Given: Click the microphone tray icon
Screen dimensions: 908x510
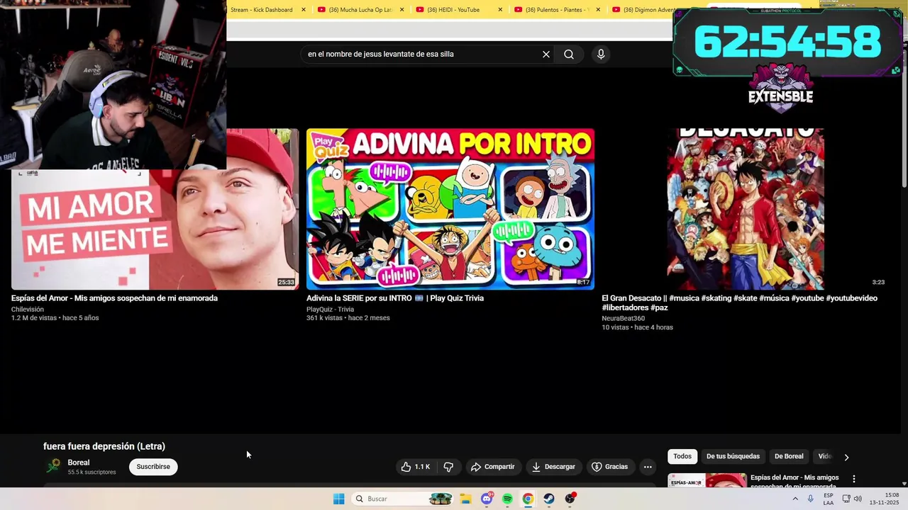Looking at the screenshot, I should [810, 499].
